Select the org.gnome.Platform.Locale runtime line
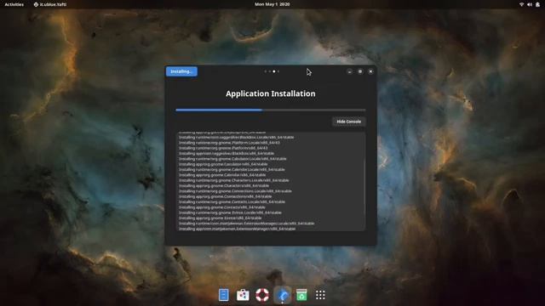This screenshot has height=306, width=545. pyautogui.click(x=229, y=143)
